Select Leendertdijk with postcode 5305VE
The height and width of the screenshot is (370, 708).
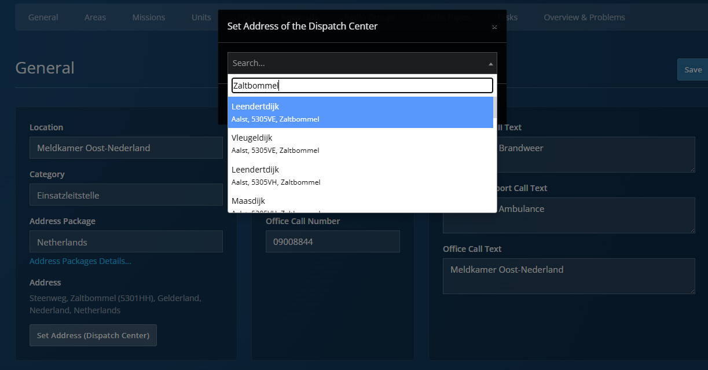click(360, 112)
